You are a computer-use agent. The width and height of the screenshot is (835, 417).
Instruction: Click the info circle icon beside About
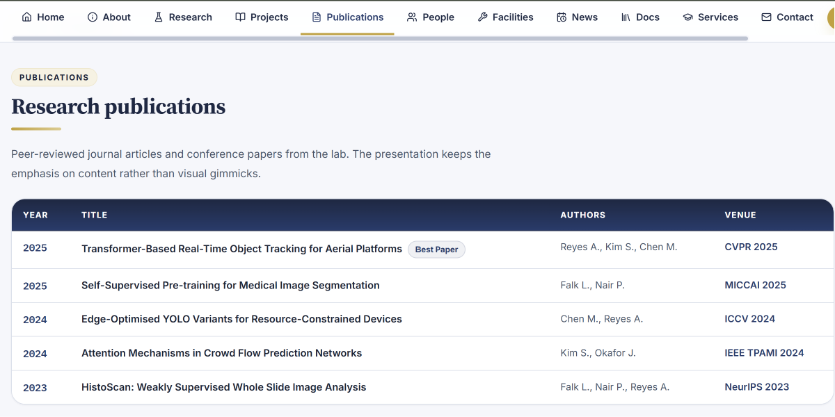tap(93, 17)
